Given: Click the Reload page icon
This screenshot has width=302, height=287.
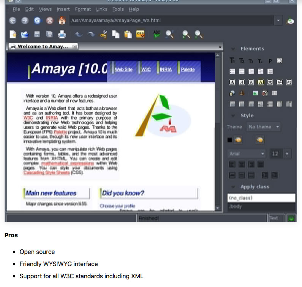Looking at the screenshot, I should [x=37, y=20].
